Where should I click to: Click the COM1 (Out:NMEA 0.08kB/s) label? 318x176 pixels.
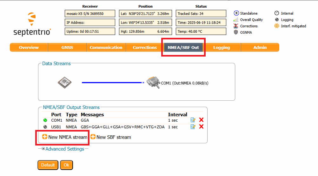(185, 83)
